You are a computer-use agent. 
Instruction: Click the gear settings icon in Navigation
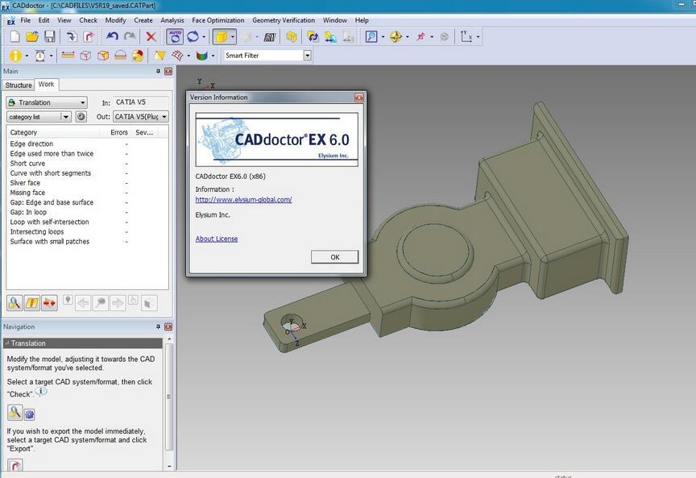(29, 414)
